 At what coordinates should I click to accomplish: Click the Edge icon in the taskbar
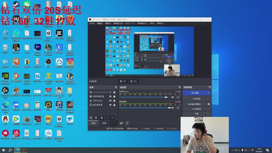(18, 150)
